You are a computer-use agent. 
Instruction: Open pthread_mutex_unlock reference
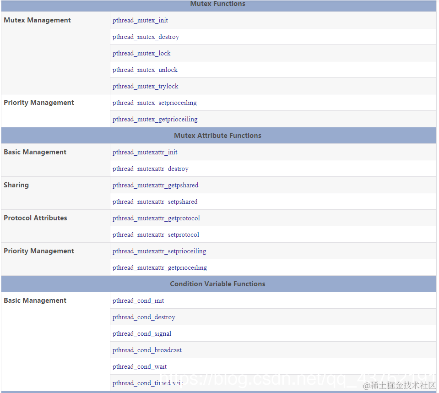pos(145,70)
